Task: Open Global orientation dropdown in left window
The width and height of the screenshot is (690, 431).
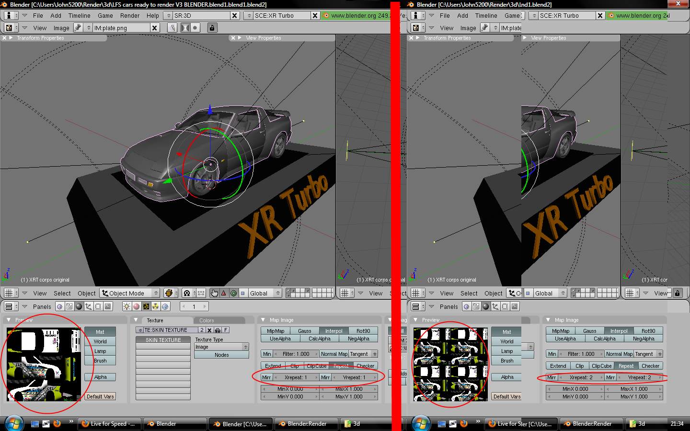Action: pos(264,293)
